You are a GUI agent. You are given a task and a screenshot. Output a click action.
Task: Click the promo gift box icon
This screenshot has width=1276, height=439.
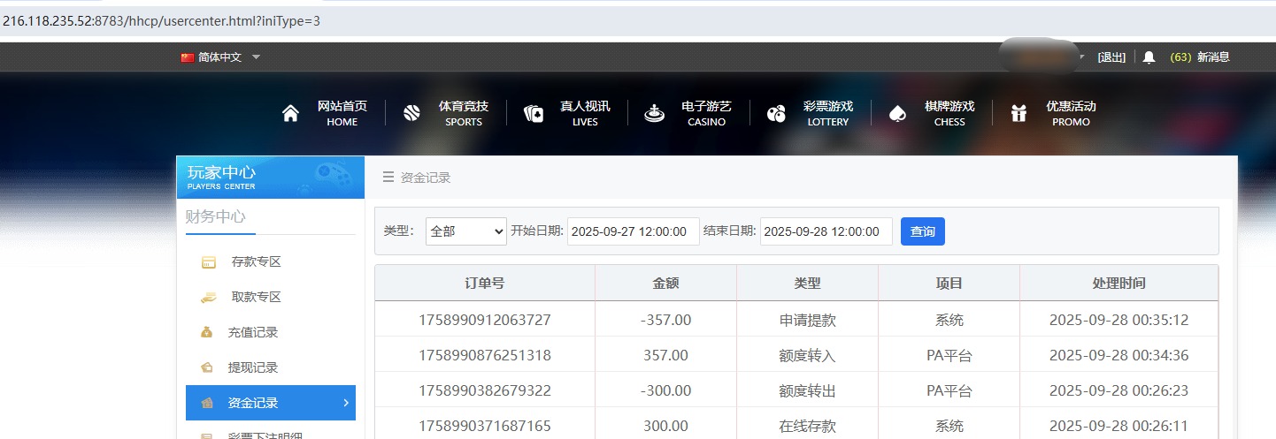coord(1019,114)
